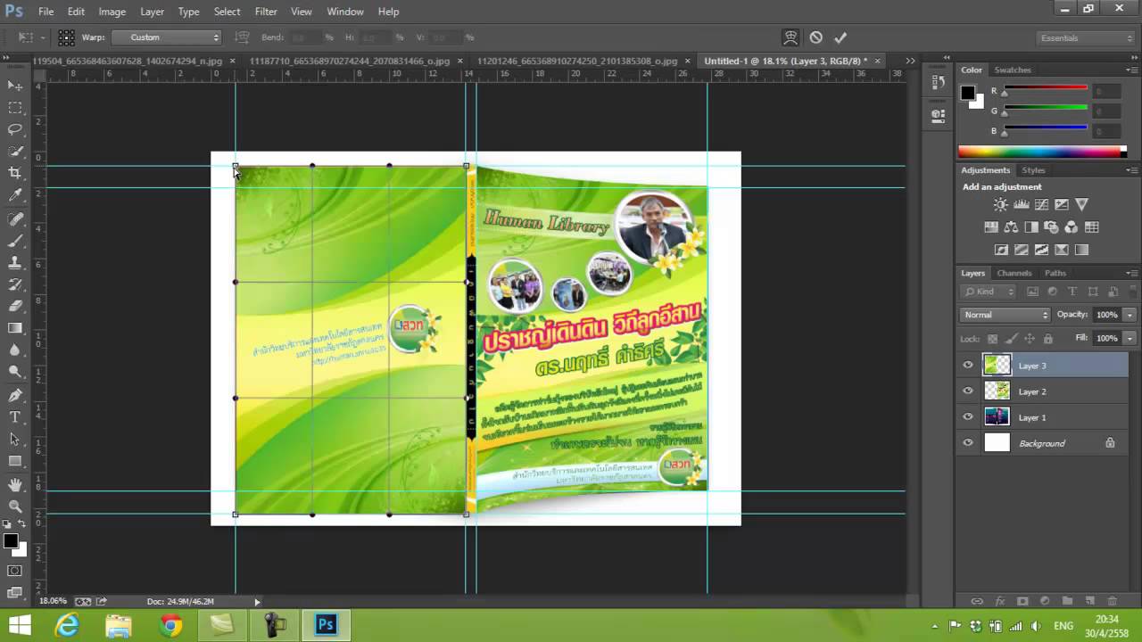Screen dimensions: 1142x642
Task: Select the Crop tool
Action: [15, 173]
